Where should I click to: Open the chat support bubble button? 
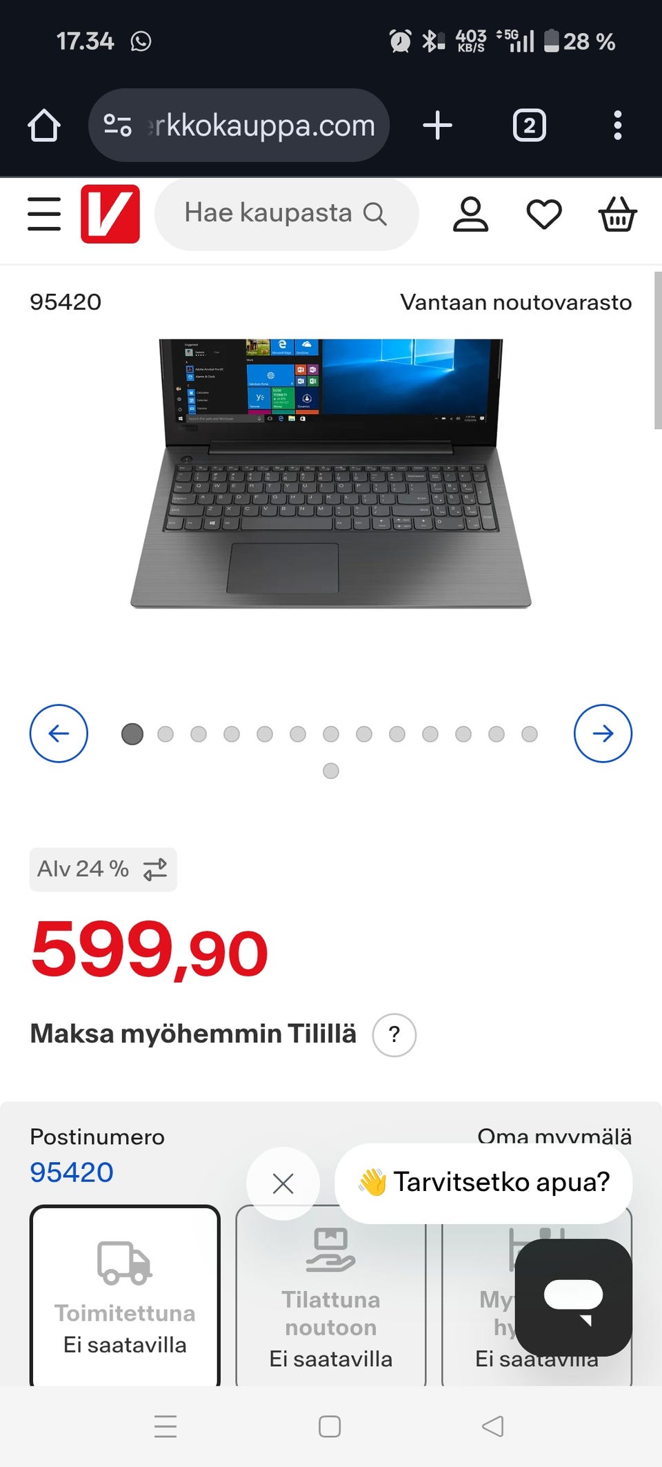(573, 1297)
